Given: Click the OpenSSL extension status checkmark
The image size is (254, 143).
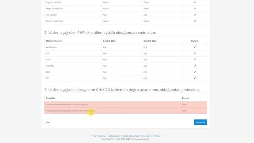Looking at the screenshot, I should pos(195,66).
